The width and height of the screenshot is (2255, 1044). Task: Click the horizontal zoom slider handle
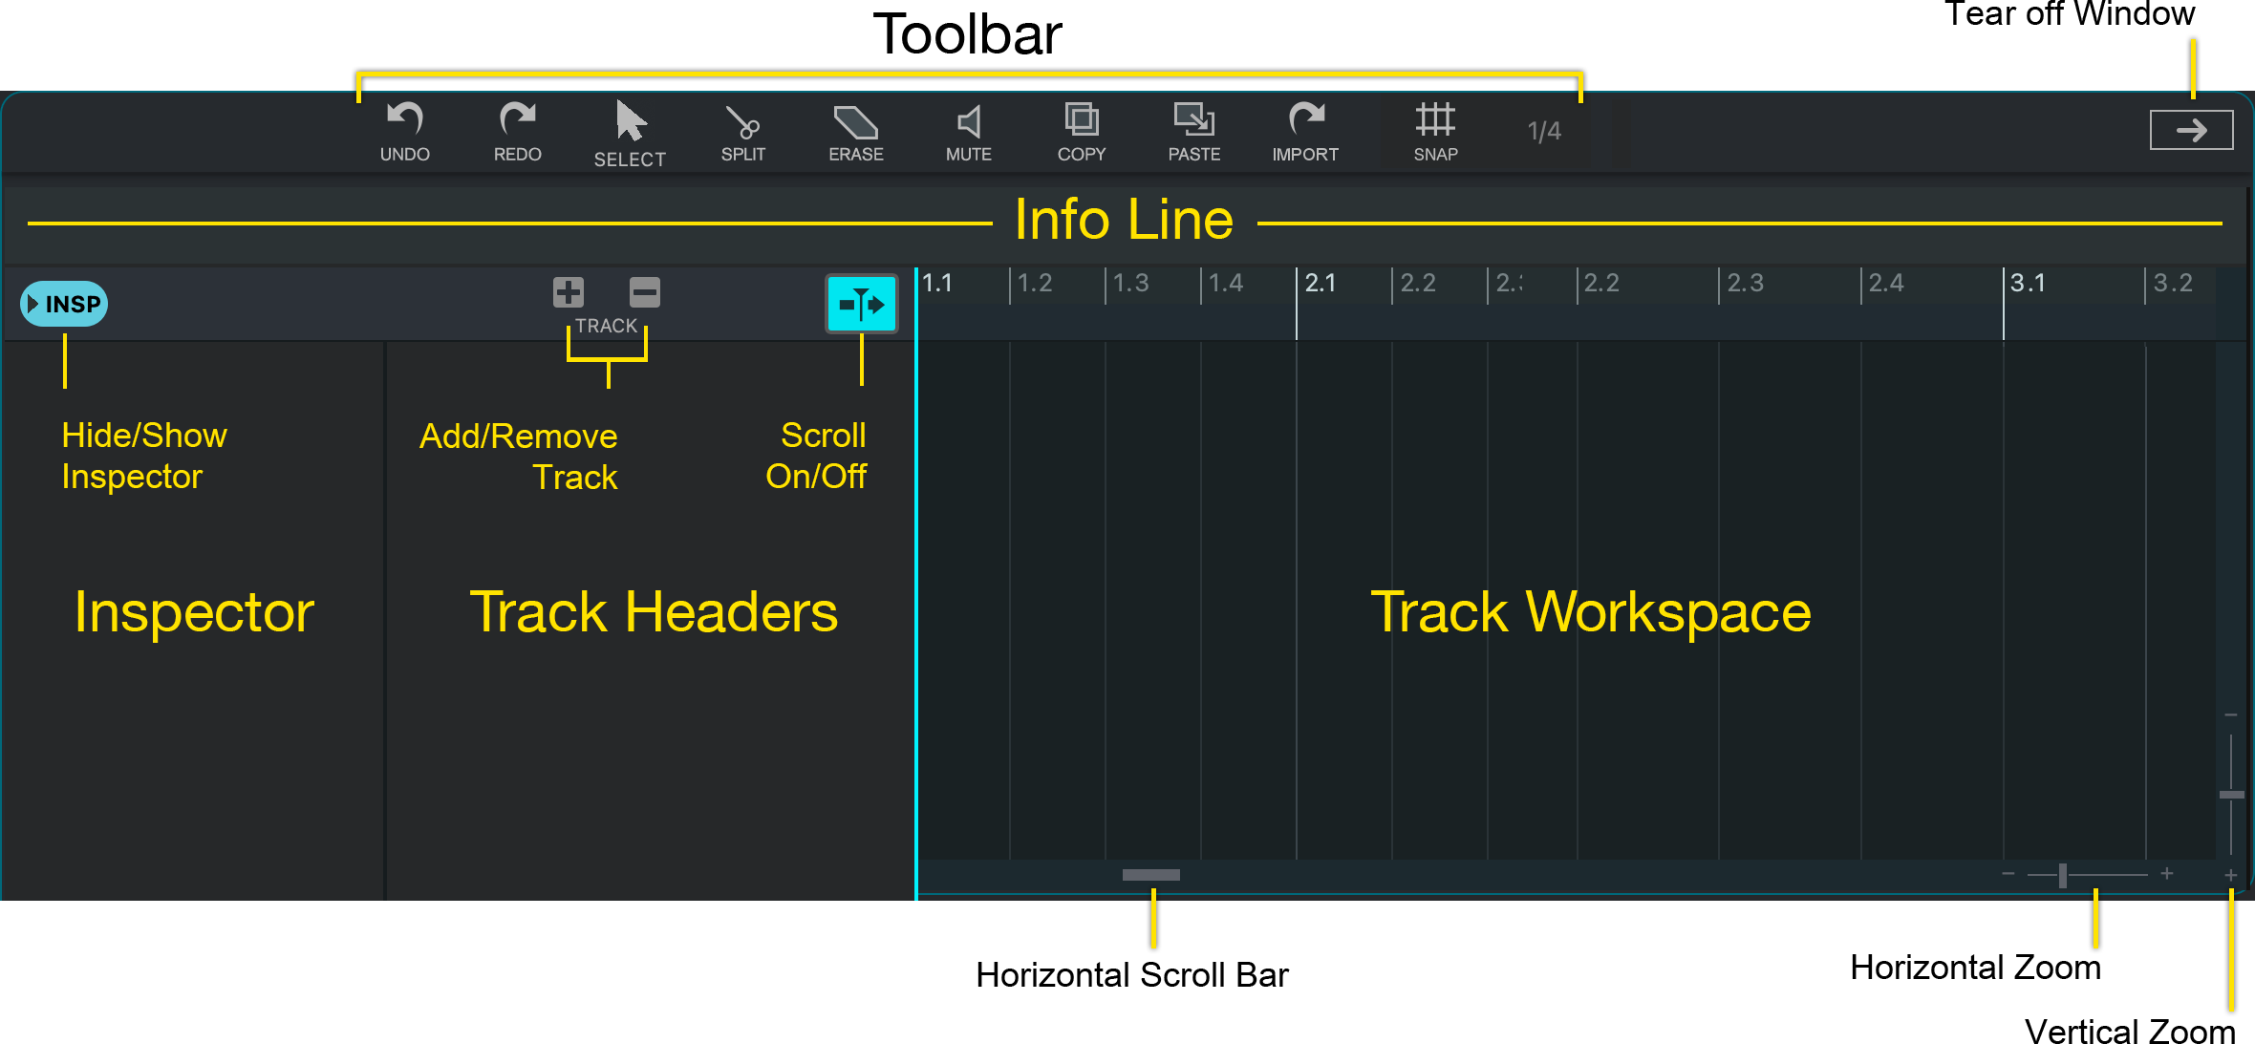[2062, 875]
